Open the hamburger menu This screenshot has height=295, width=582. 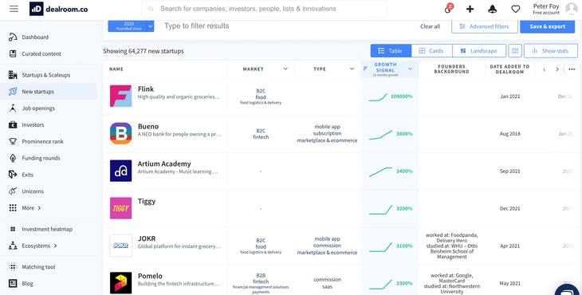pyautogui.click(x=14, y=9)
